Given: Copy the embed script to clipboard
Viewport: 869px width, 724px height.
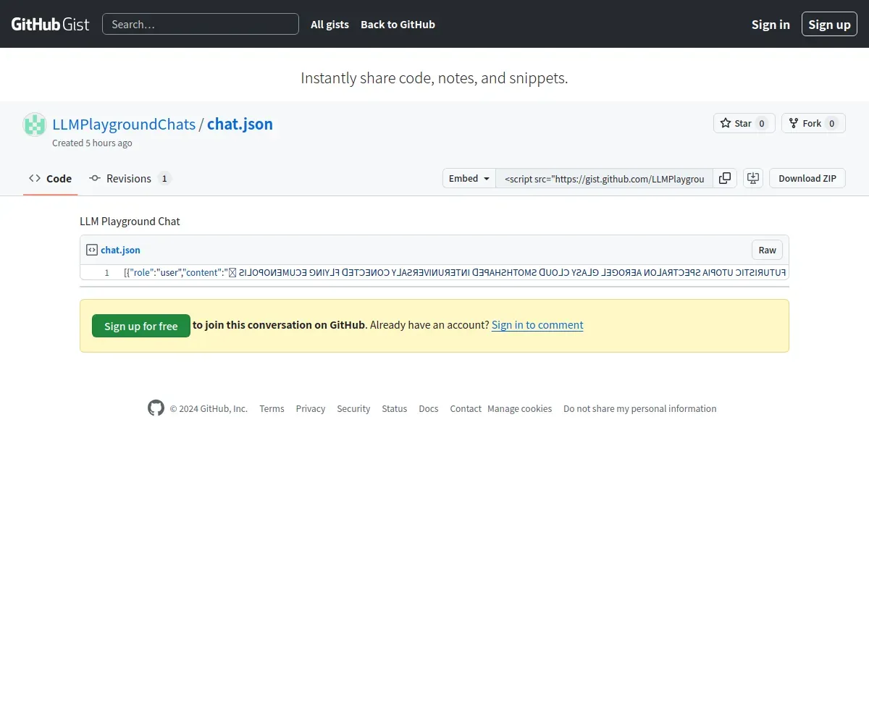Looking at the screenshot, I should coord(725,178).
